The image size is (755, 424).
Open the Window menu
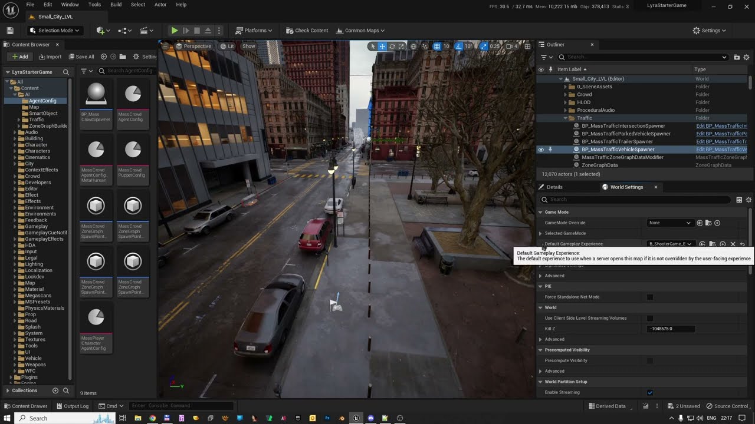pos(70,5)
